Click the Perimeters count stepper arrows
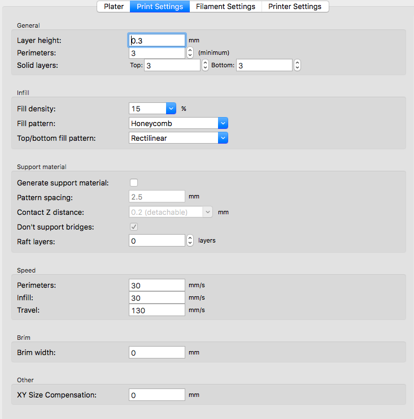Screen dimensions: 414x419 click(190, 53)
